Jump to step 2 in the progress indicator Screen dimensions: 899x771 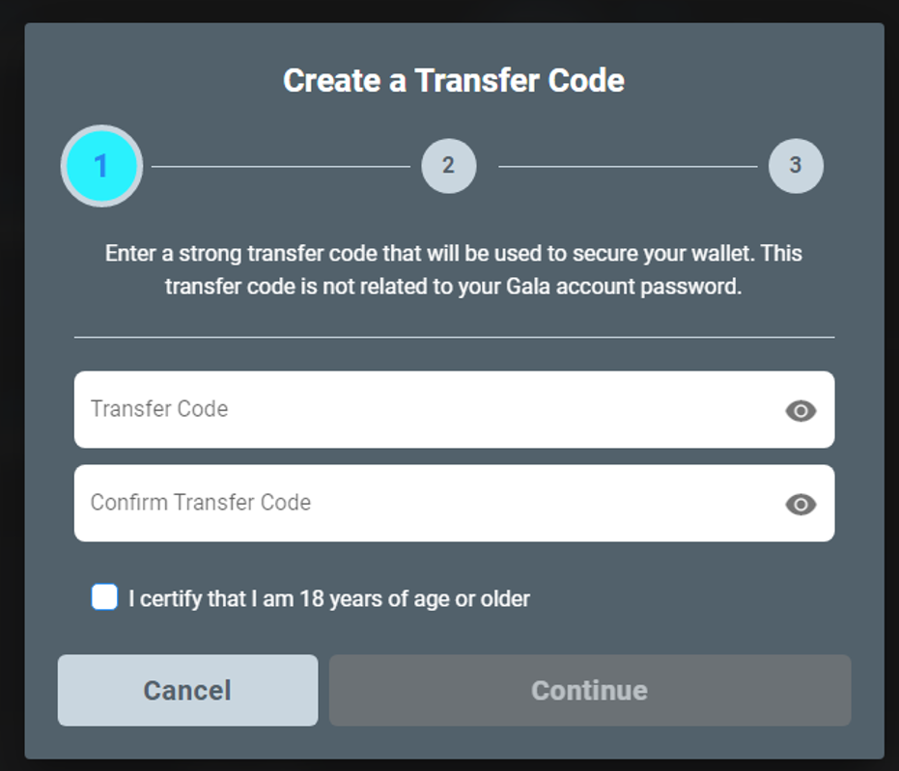[448, 166]
